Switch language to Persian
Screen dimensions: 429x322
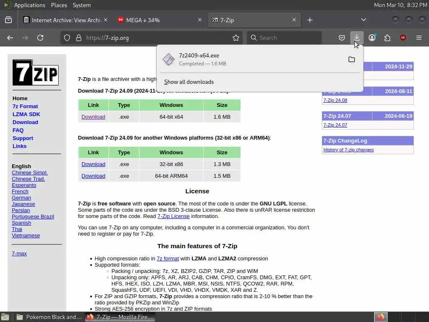pyautogui.click(x=21, y=210)
